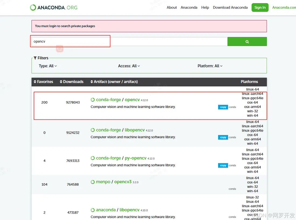The height and width of the screenshot is (220, 296).
Task: Click copy button for conda-forge / libopencv
Action: tap(223, 137)
